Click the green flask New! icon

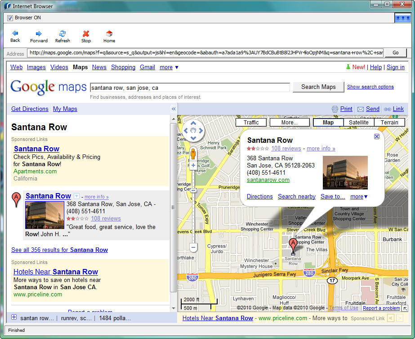(x=348, y=67)
